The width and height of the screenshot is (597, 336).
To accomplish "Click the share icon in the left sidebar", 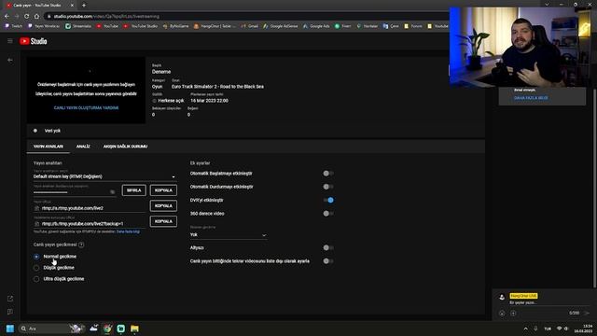I will [x=10, y=299].
